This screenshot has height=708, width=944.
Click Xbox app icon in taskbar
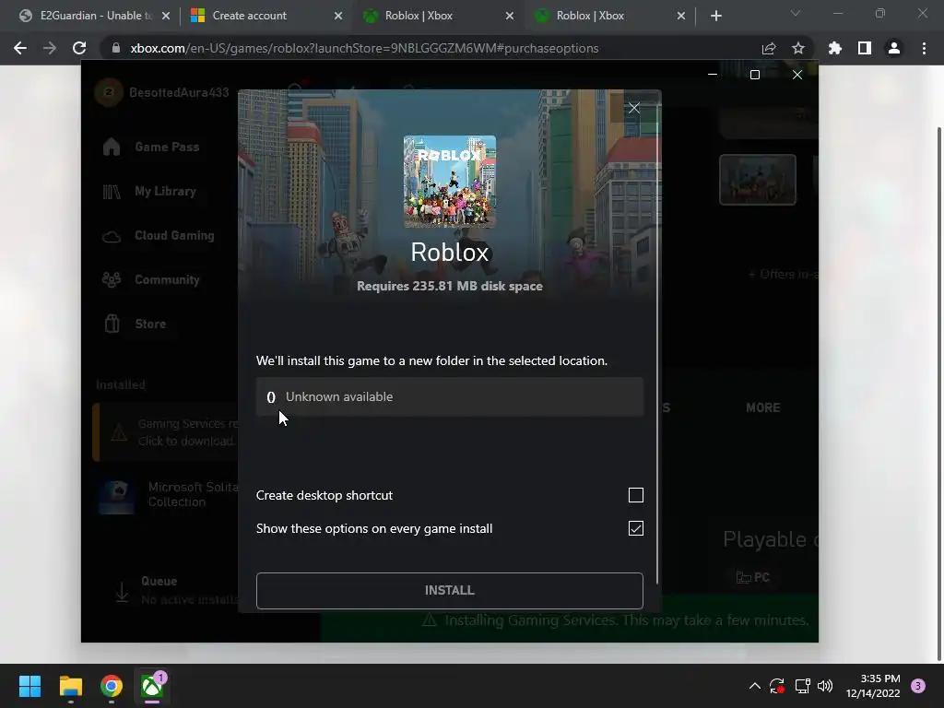tap(152, 686)
